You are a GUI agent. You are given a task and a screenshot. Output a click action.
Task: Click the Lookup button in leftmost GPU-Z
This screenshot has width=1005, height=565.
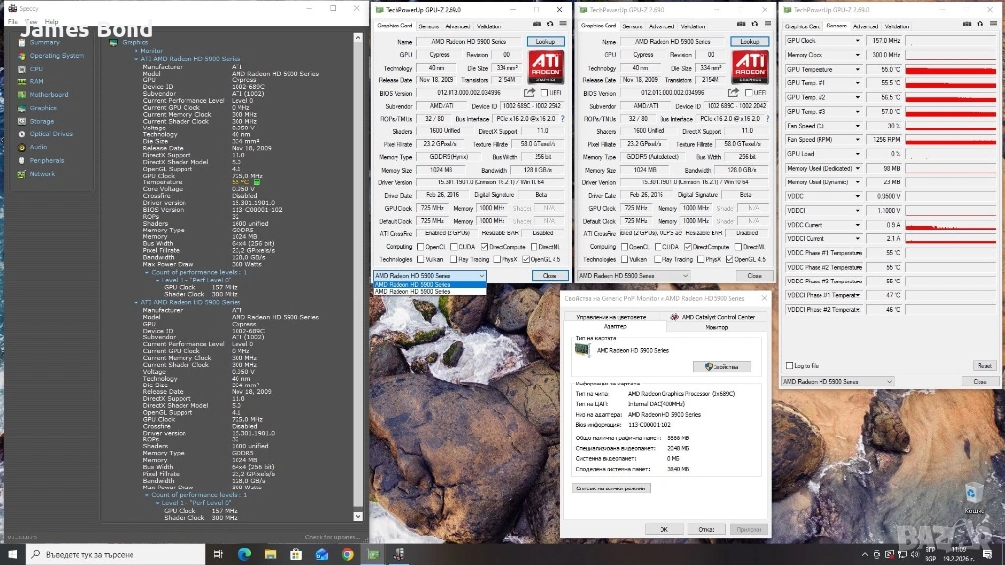(x=546, y=42)
